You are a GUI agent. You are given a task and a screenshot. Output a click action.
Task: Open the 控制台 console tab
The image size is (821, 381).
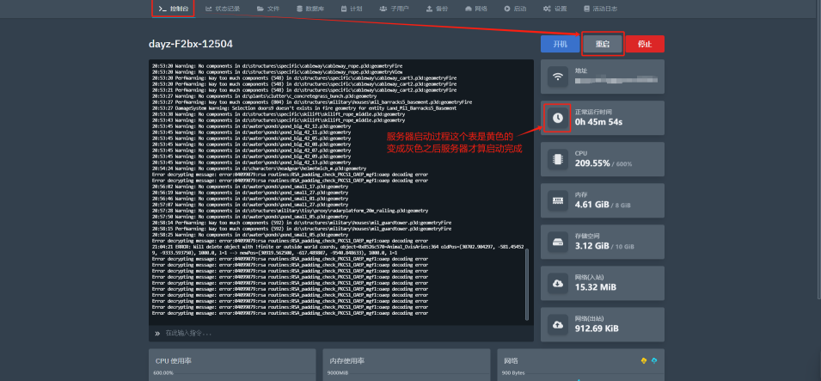click(174, 9)
